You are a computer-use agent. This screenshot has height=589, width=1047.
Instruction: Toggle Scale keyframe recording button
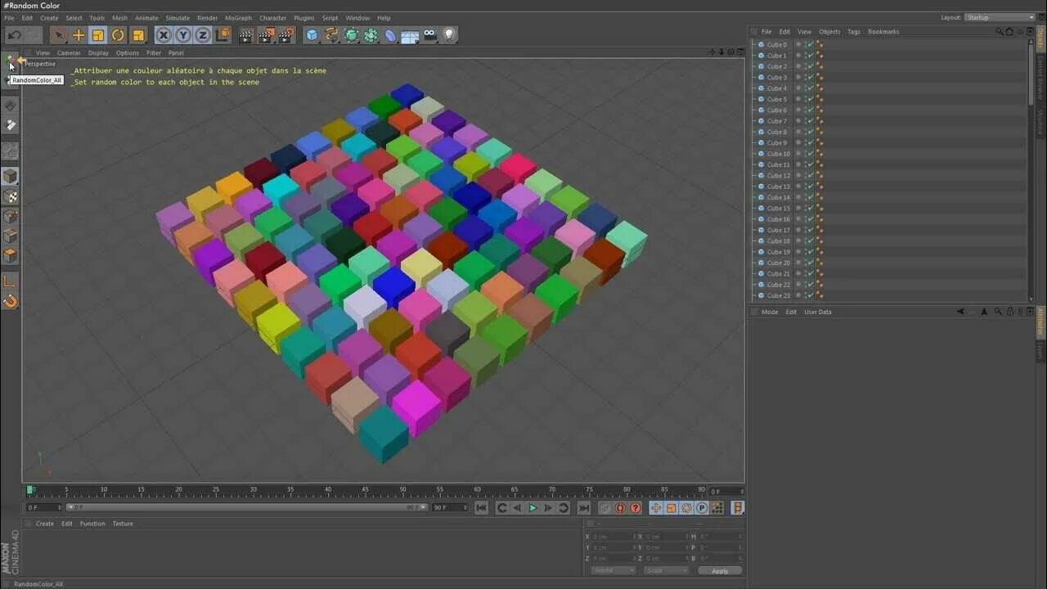671,508
